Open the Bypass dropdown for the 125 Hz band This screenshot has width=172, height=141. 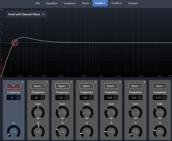pos(62,86)
